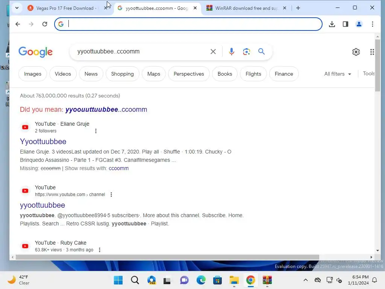
Task: Filter results by Maps
Action: point(154,74)
